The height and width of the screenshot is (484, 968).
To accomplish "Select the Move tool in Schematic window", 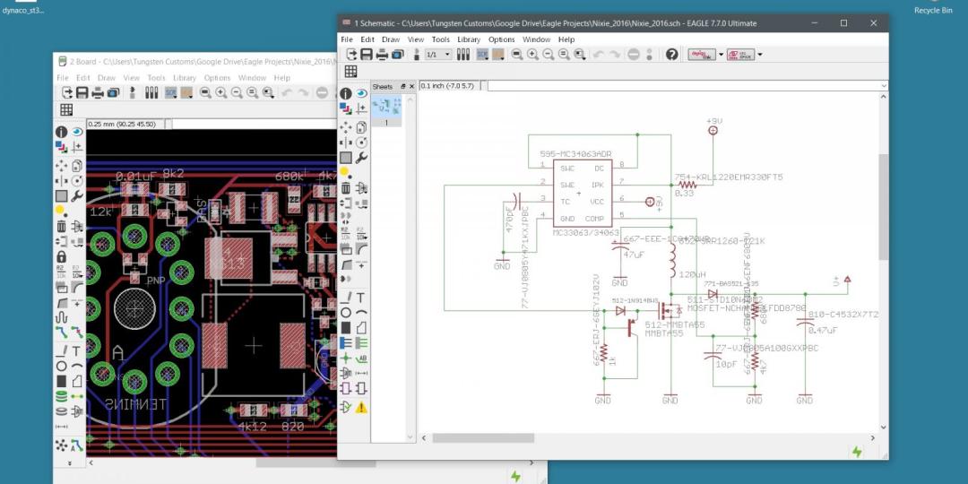I will 346,127.
